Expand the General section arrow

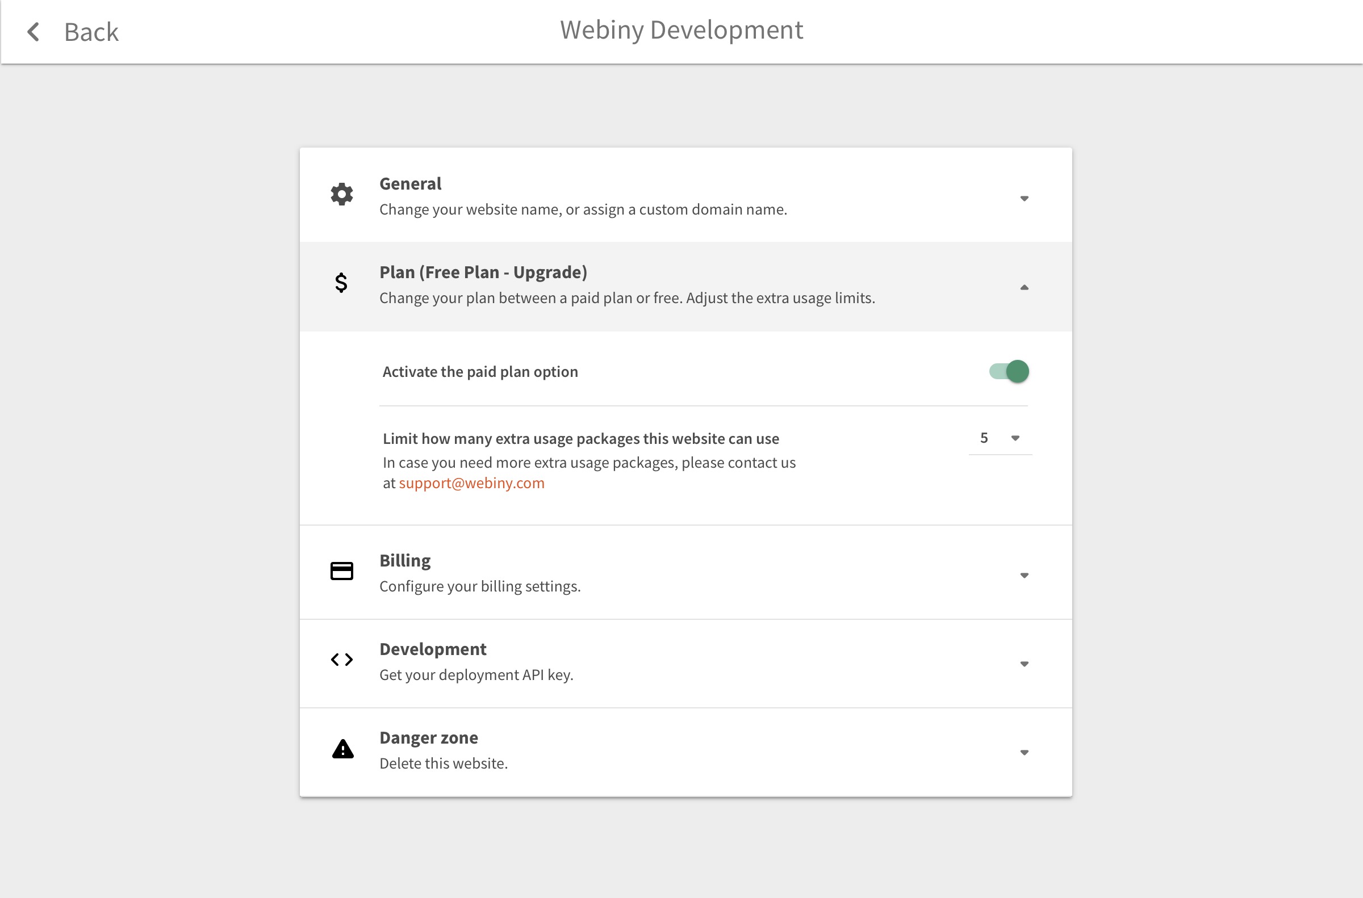1025,199
